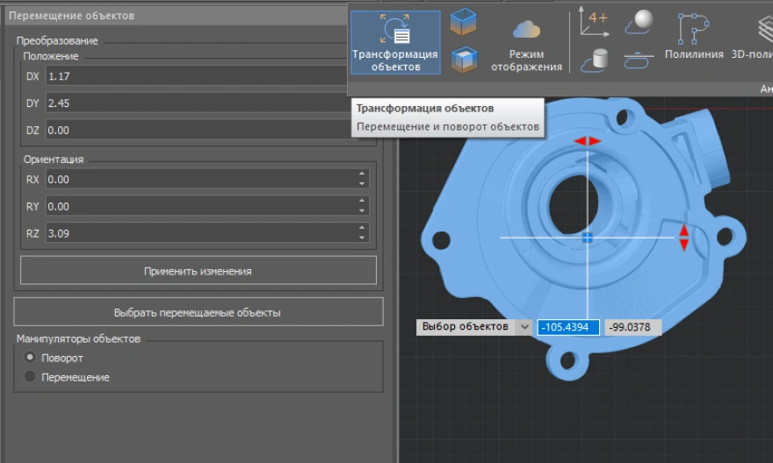
Task: Click the closed box icon below it
Action: point(463,60)
